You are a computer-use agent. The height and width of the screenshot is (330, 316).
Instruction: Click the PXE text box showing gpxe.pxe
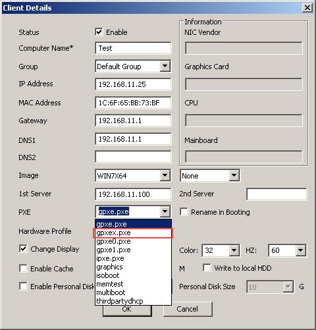[128, 211]
